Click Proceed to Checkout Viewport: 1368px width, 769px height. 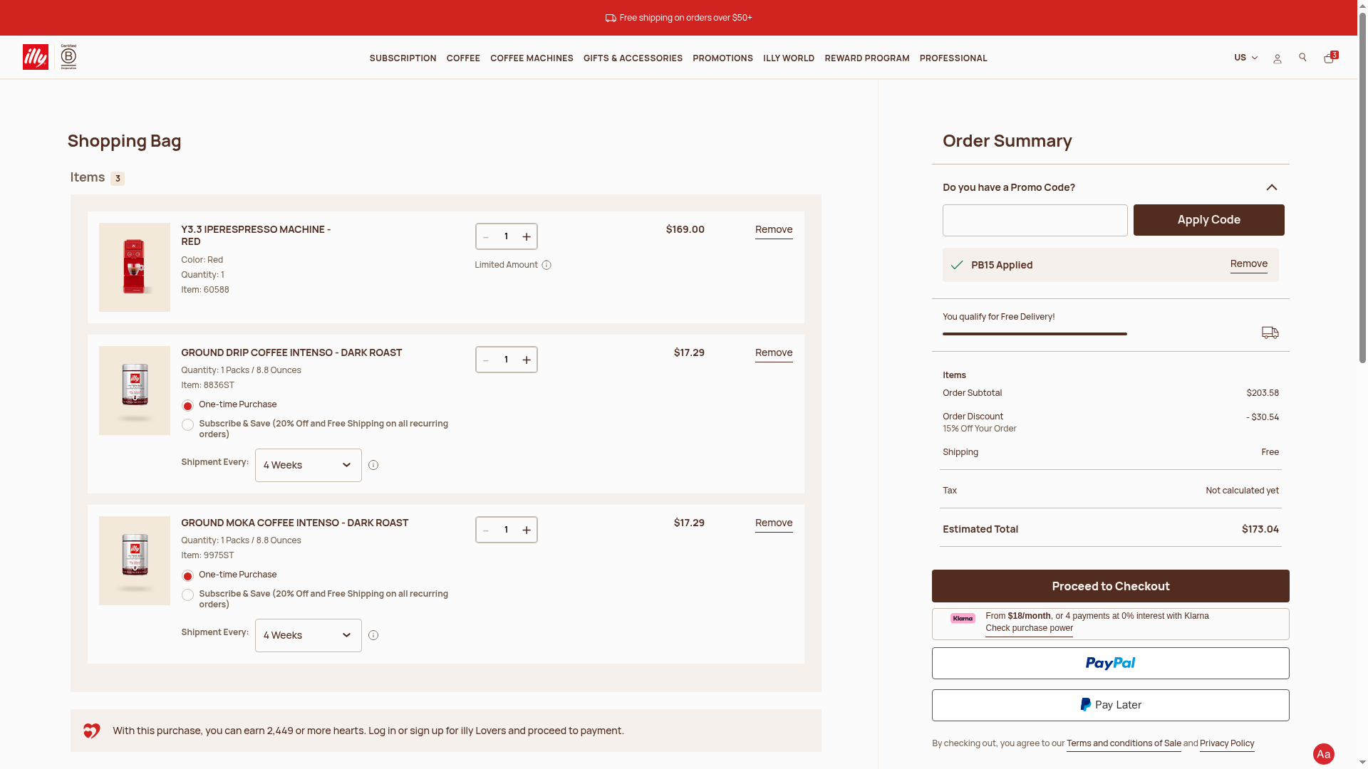pos(1110,587)
